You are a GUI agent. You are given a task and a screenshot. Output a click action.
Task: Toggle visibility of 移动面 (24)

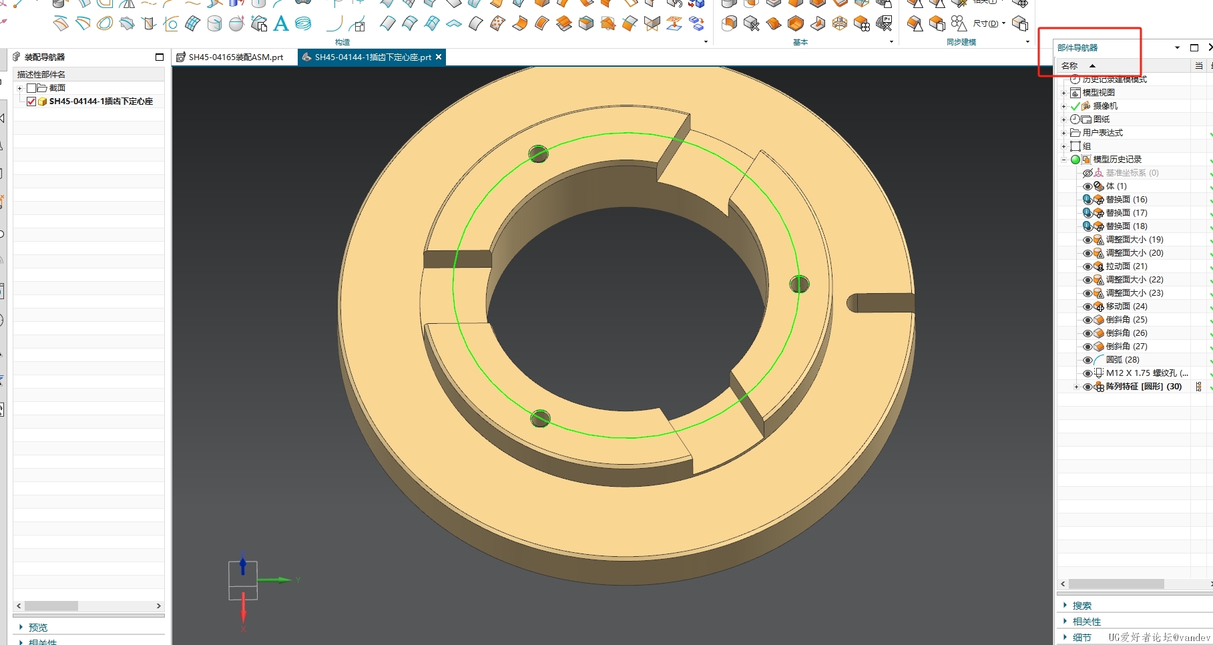(1087, 306)
